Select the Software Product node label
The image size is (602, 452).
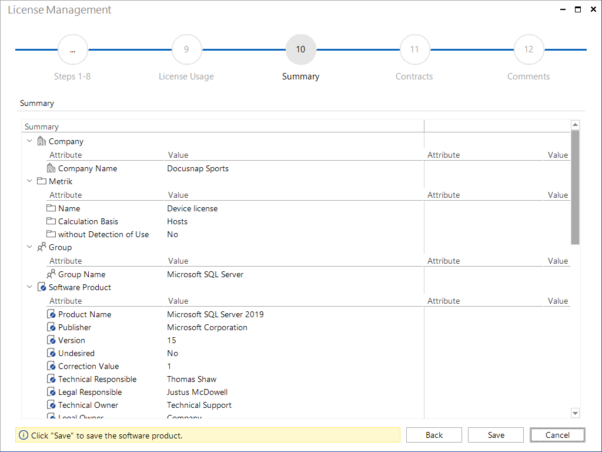click(79, 287)
